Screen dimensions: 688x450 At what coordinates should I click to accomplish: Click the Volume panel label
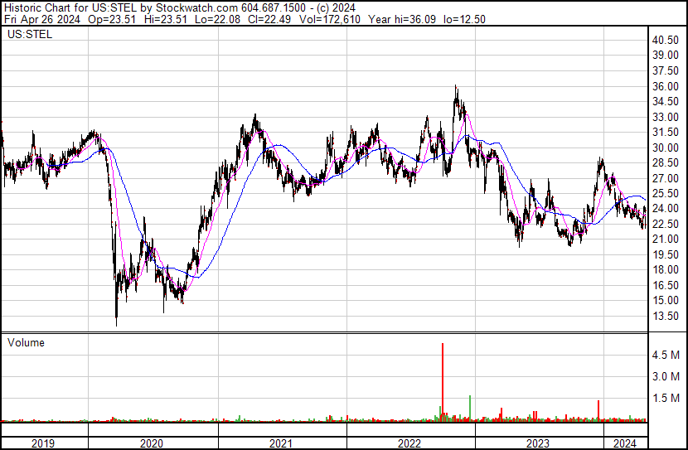click(26, 342)
